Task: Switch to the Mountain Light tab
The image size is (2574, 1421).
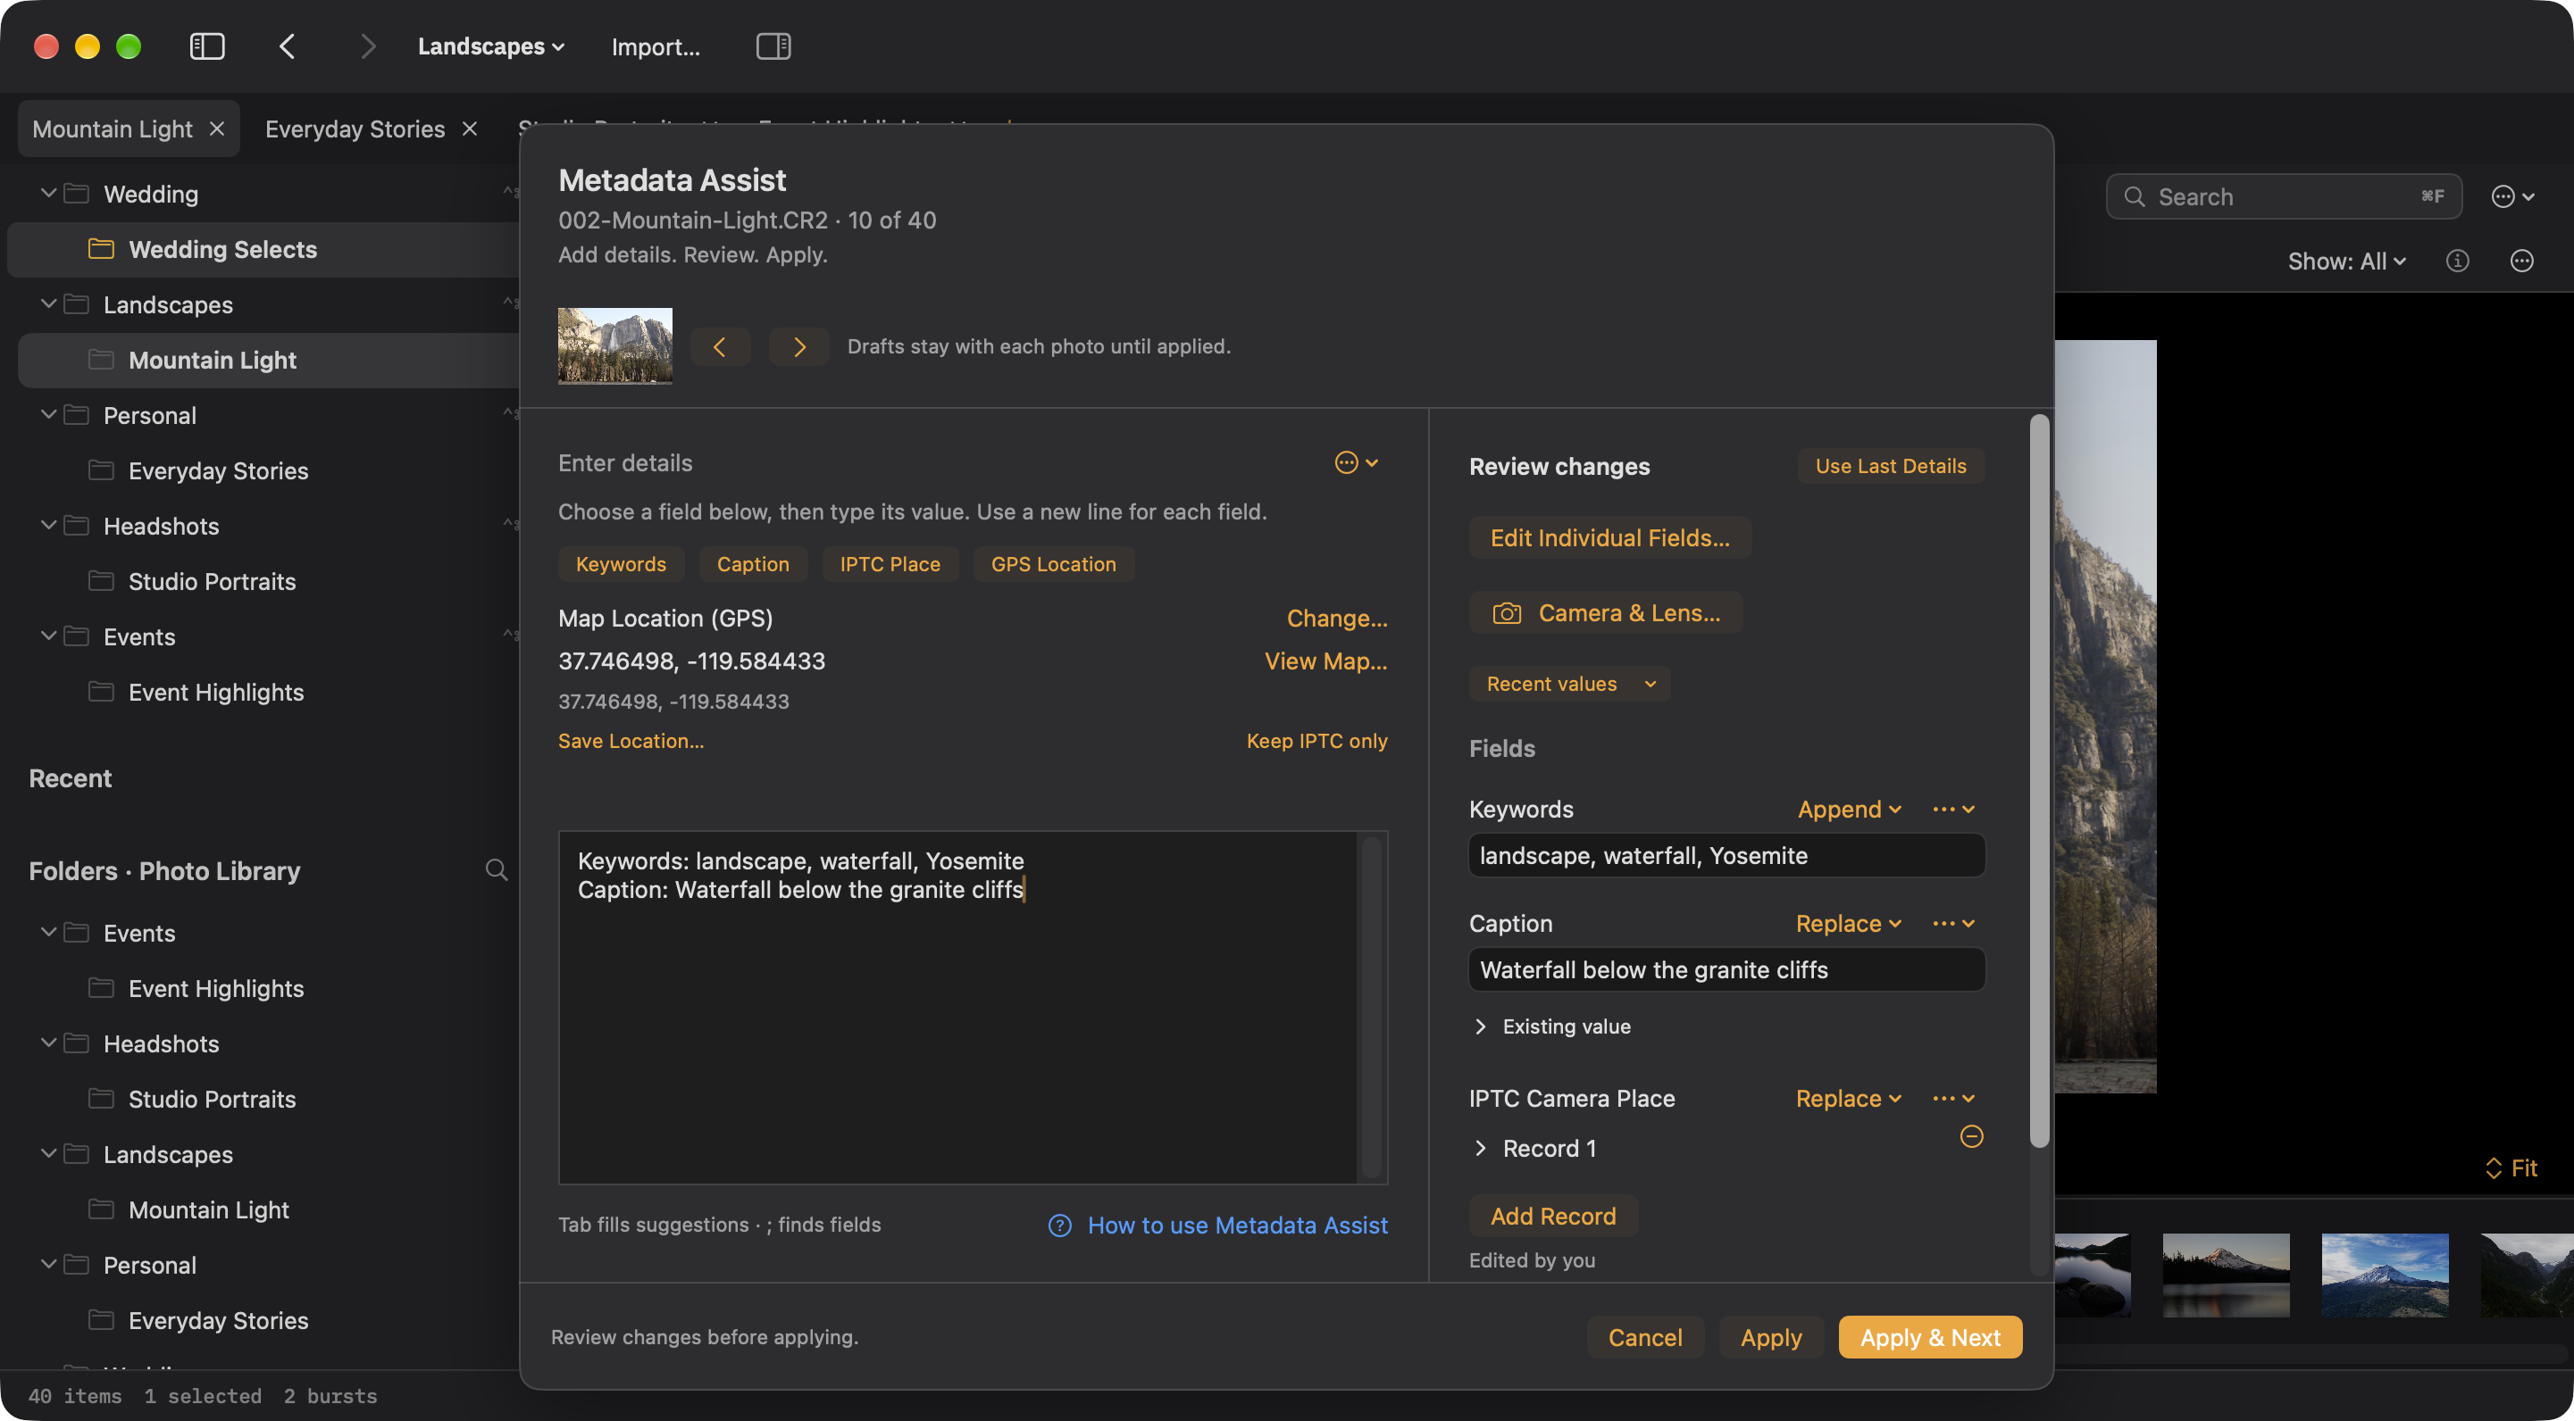Action: [x=112, y=129]
